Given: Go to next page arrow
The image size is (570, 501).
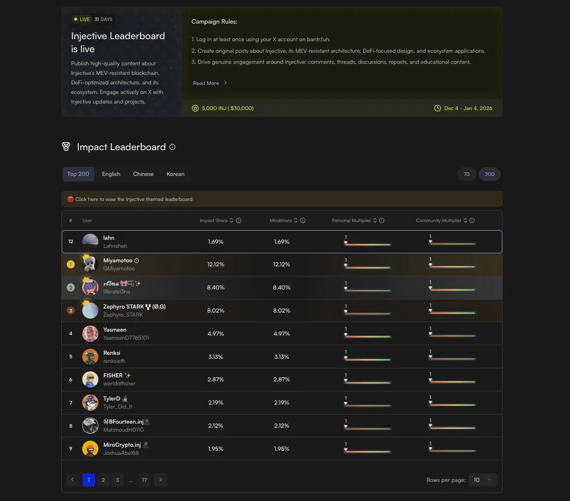Looking at the screenshot, I should (161, 480).
